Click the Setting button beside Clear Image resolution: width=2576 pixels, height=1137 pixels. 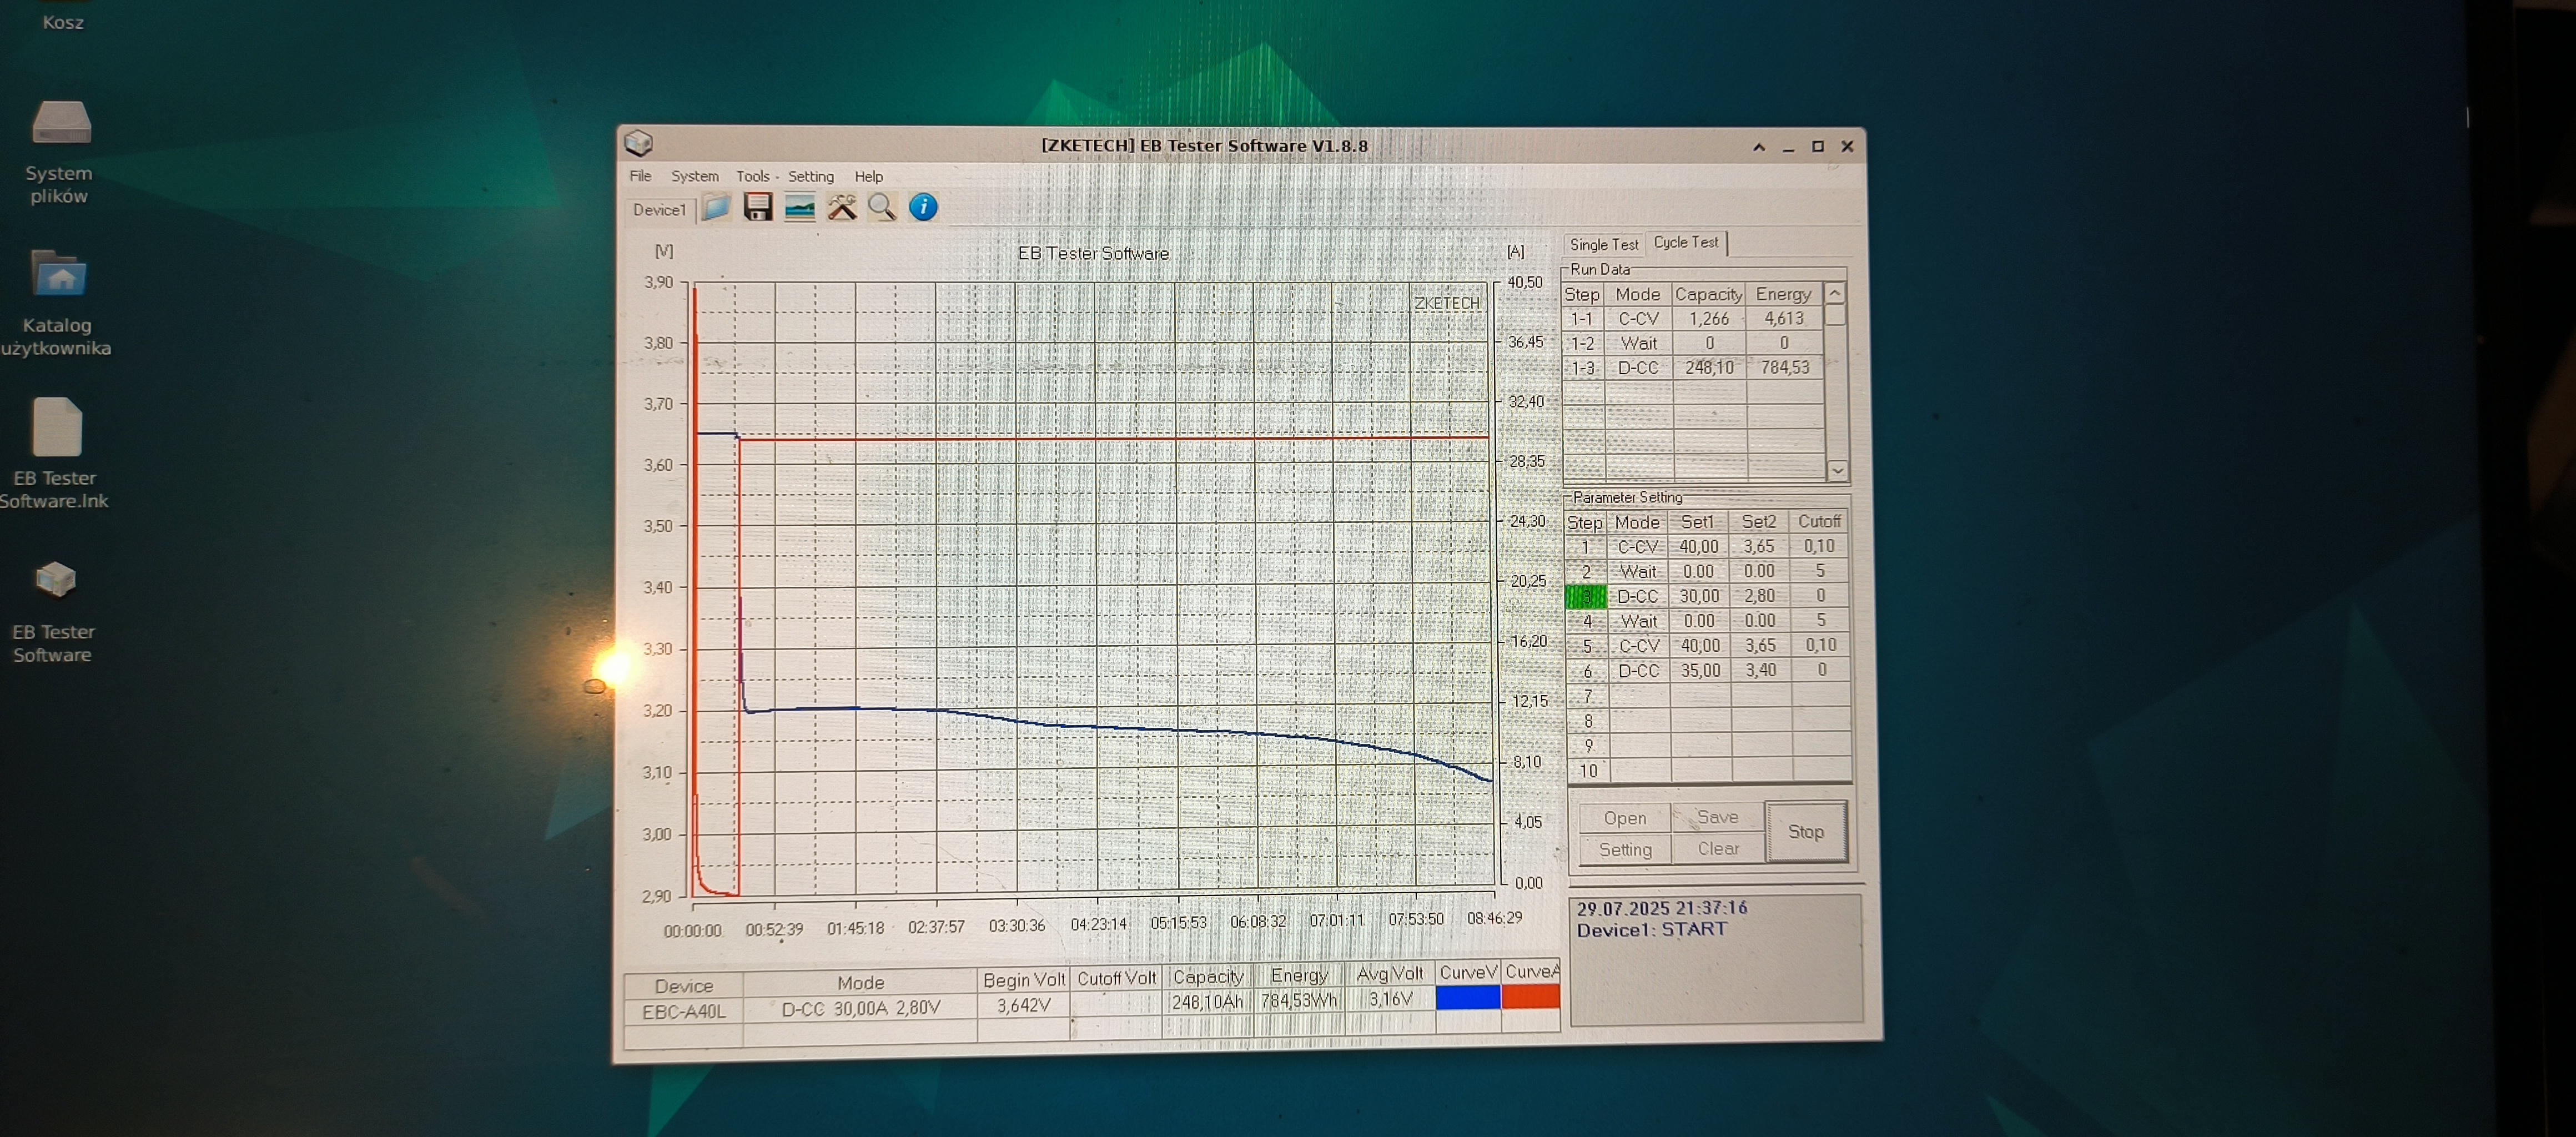pyautogui.click(x=1625, y=849)
